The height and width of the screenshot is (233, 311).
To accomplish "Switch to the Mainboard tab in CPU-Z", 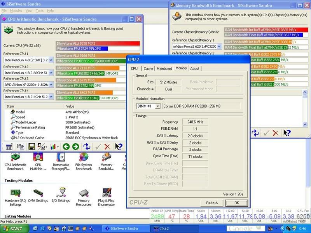I will (x=164, y=68).
